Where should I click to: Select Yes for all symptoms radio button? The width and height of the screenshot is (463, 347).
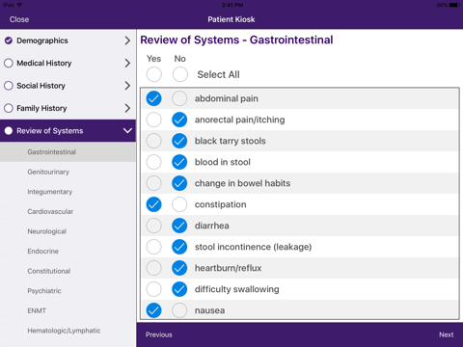point(154,74)
